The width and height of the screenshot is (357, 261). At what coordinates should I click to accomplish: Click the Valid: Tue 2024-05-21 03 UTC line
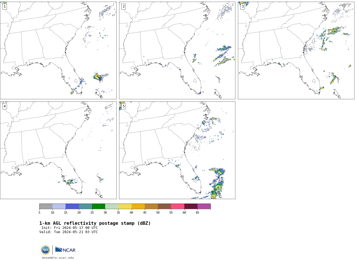[x=69, y=232]
